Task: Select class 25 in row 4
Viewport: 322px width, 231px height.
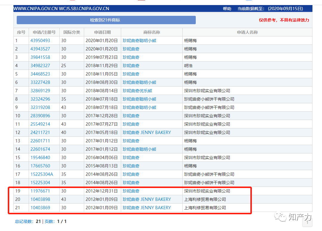Action: [x=64, y=66]
